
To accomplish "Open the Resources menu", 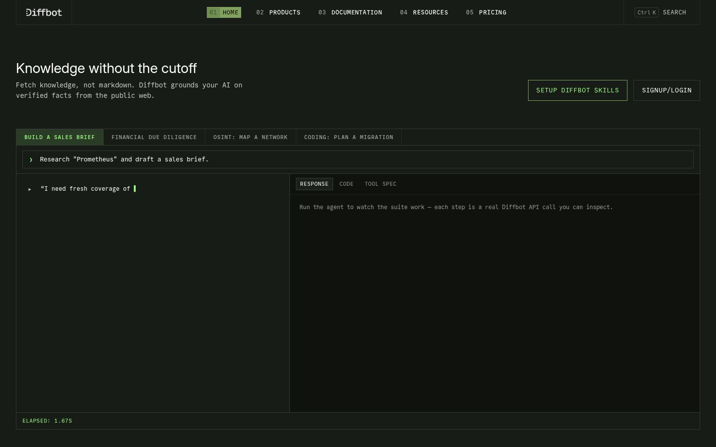I will [424, 12].
